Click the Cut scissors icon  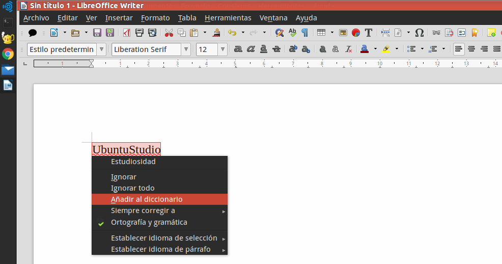(x=169, y=33)
